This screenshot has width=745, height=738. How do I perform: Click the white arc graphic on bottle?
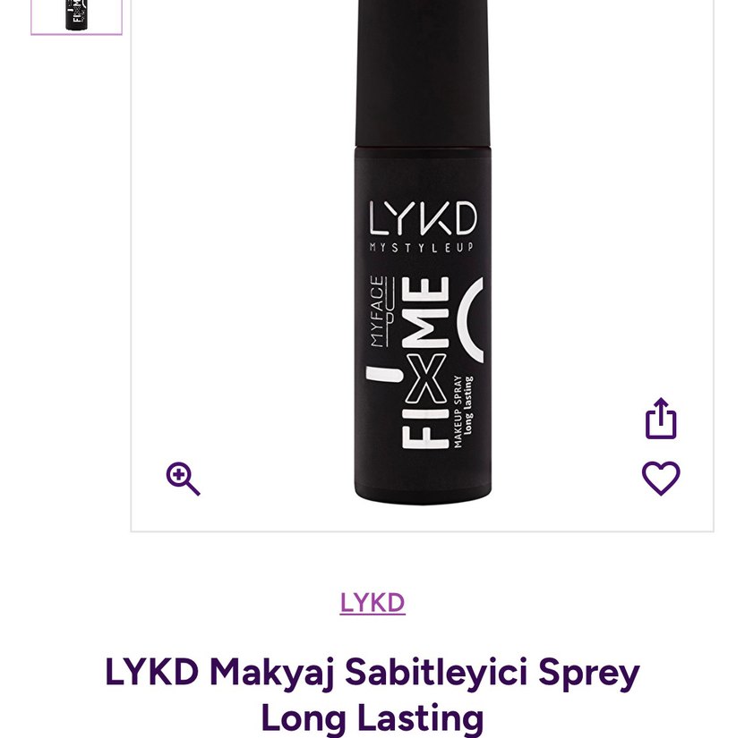coord(470,320)
